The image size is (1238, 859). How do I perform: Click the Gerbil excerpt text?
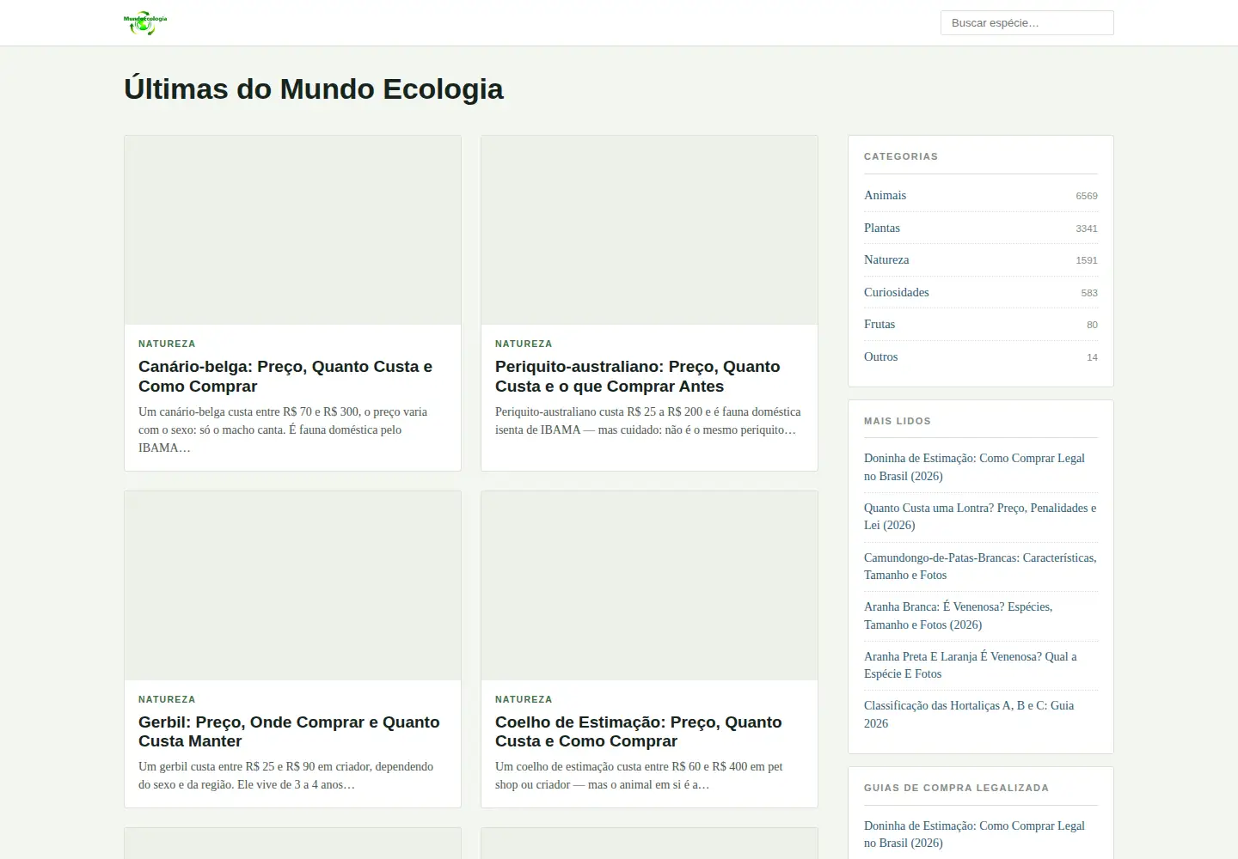(x=286, y=776)
